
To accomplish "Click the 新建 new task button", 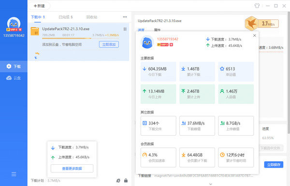I will (39, 6).
